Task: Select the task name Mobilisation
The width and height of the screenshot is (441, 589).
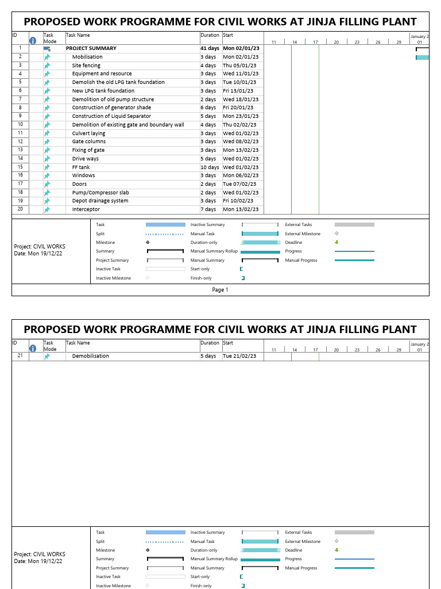Action: coord(87,57)
